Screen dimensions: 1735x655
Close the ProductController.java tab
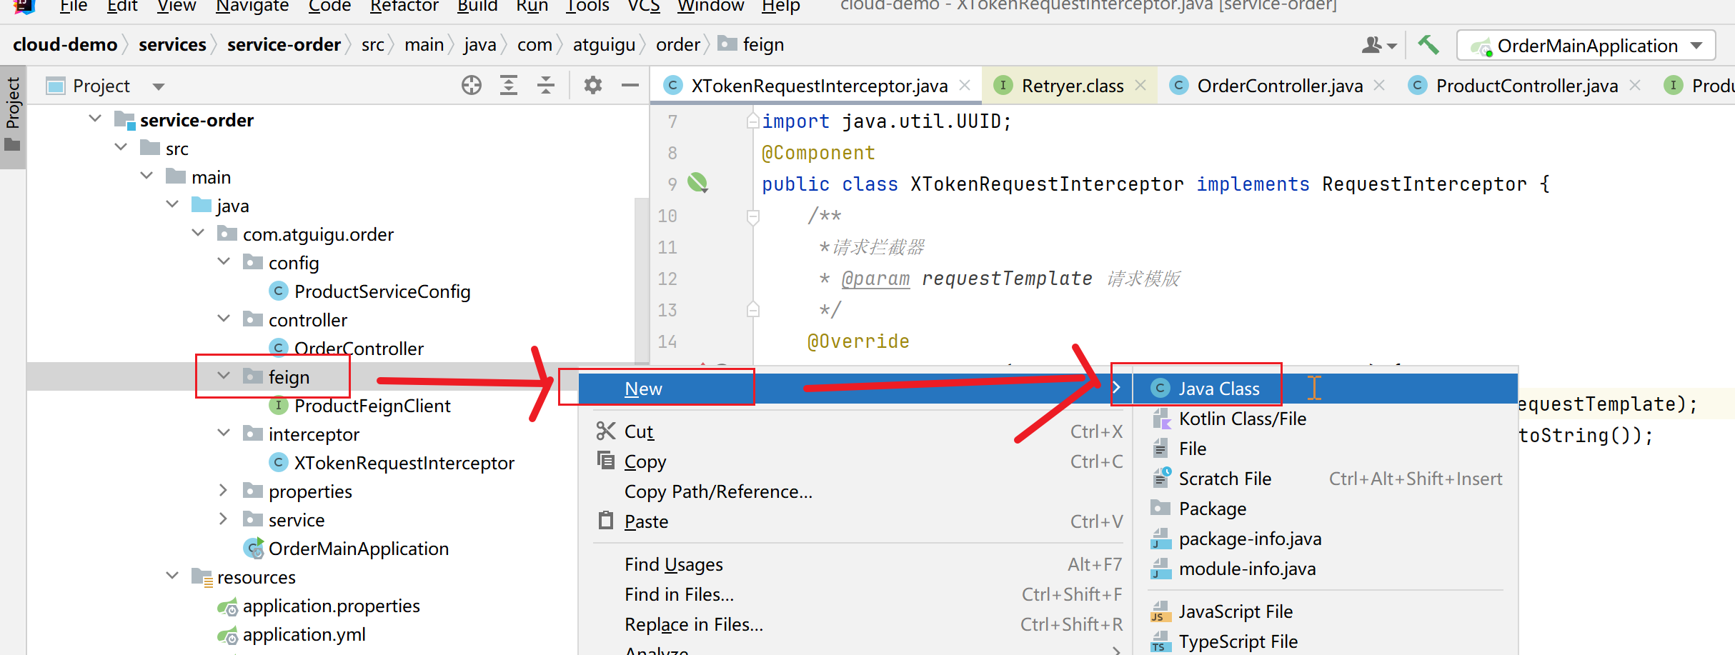1634,86
